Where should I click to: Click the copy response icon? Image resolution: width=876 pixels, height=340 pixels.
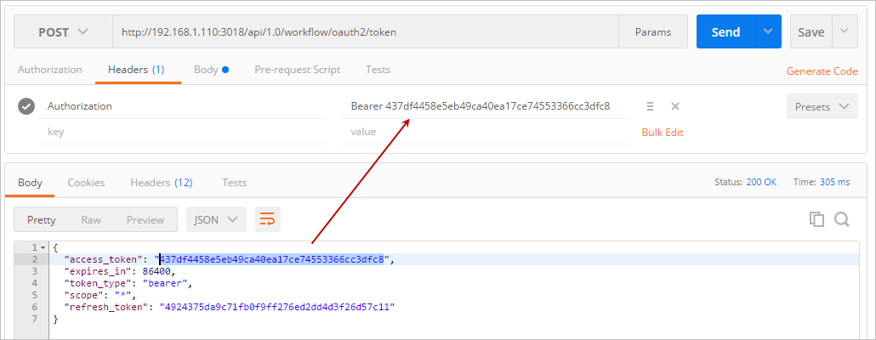point(816,219)
